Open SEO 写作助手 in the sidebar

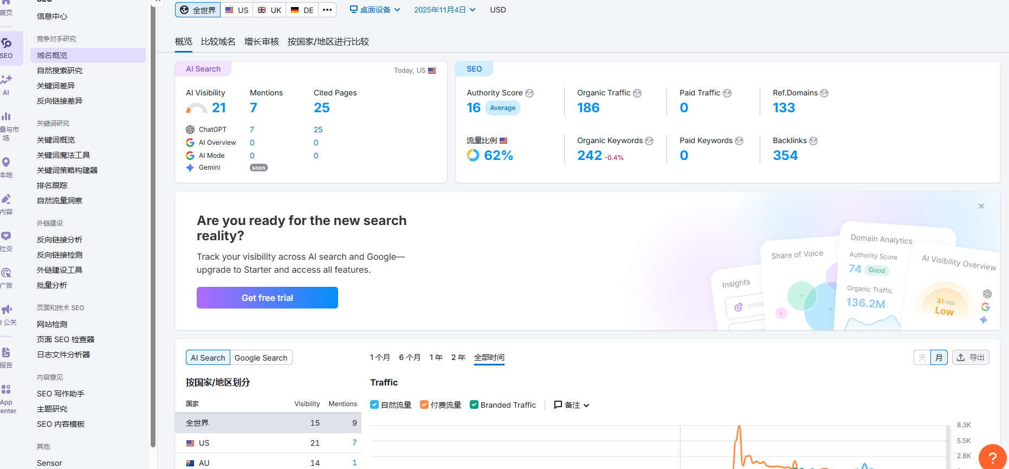61,394
